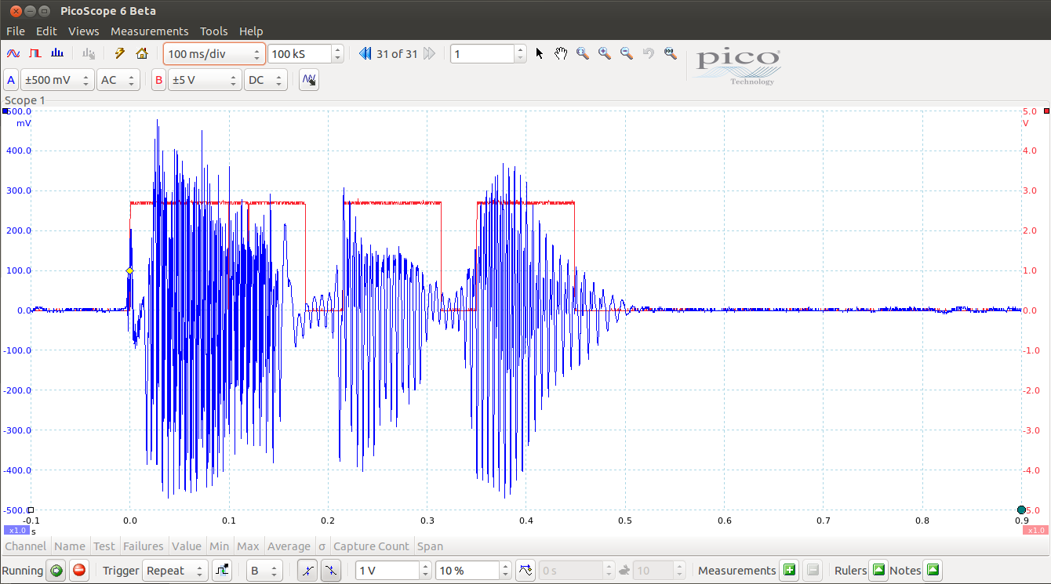Screen dimensions: 1051x584
Task: Click the yellow trigger marker diamond
Action: tap(129, 270)
